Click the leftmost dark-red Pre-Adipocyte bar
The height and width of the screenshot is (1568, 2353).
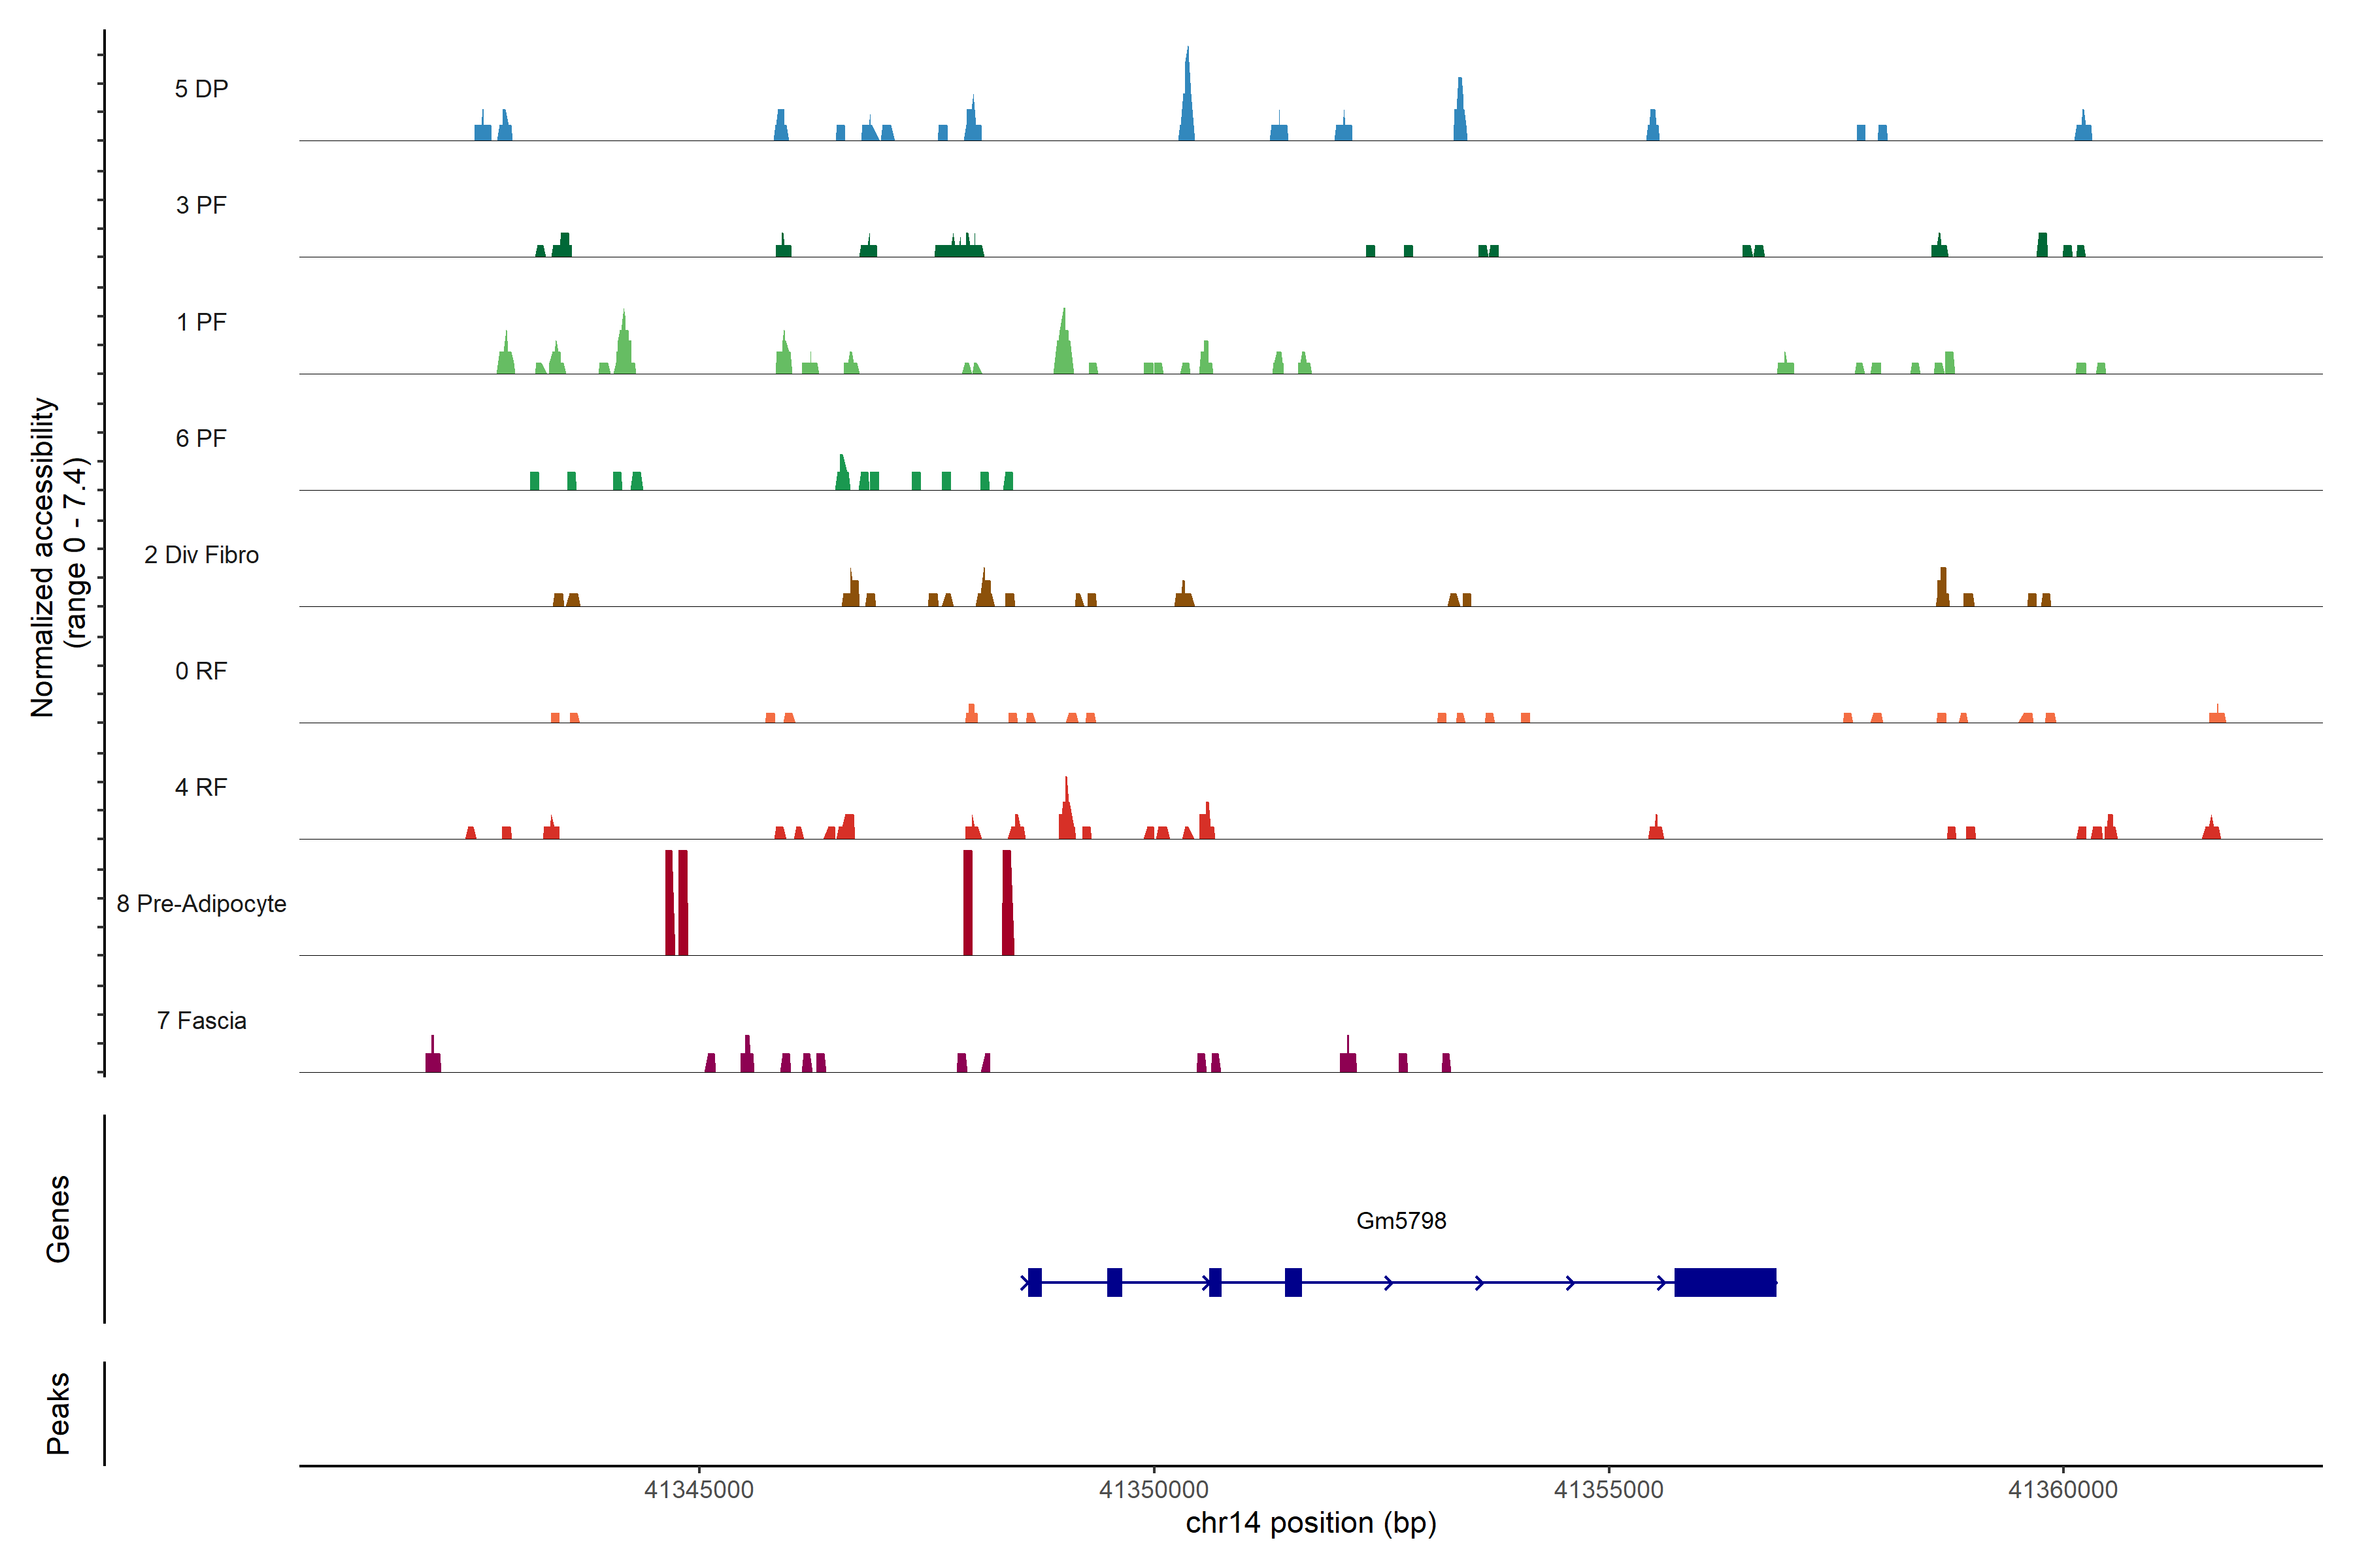669,902
